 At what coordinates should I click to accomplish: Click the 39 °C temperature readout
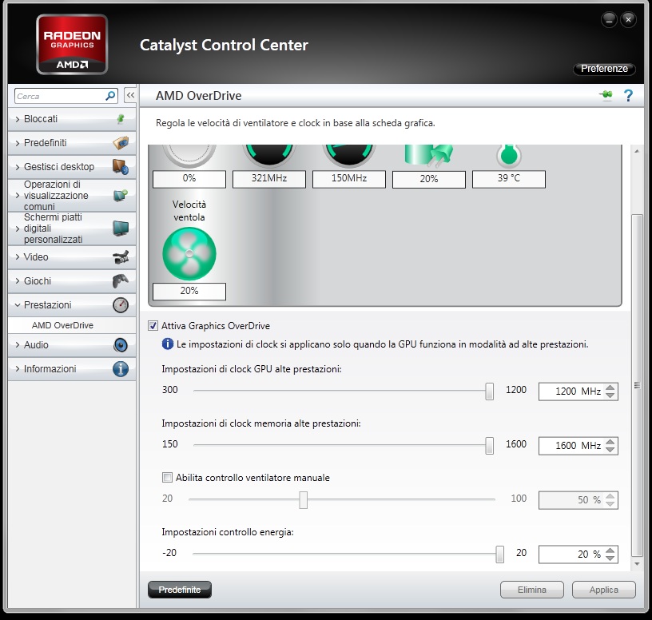pyautogui.click(x=508, y=179)
